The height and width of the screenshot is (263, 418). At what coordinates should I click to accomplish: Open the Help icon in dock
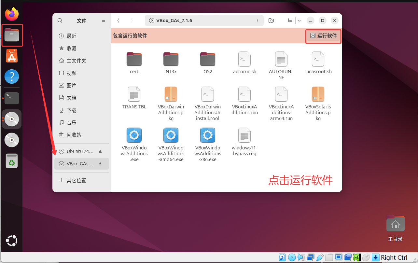coord(12,77)
